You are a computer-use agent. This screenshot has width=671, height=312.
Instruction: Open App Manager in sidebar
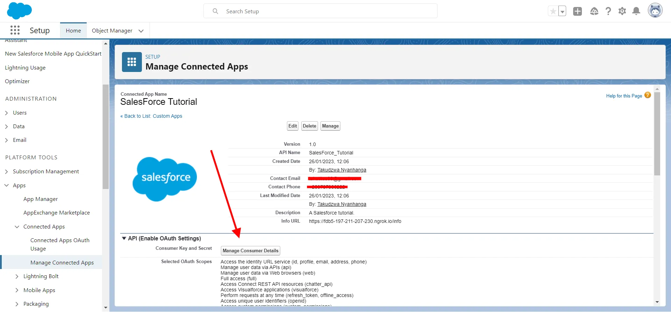pos(41,199)
